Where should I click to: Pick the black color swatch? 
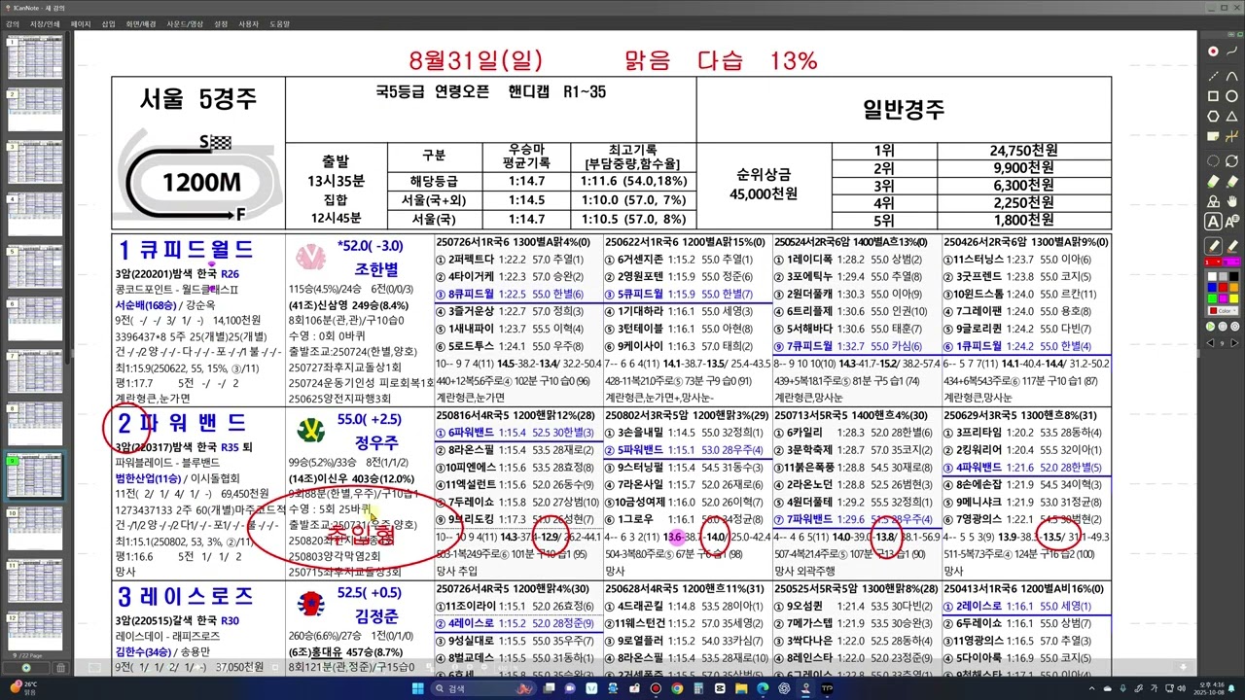pos(1233,277)
